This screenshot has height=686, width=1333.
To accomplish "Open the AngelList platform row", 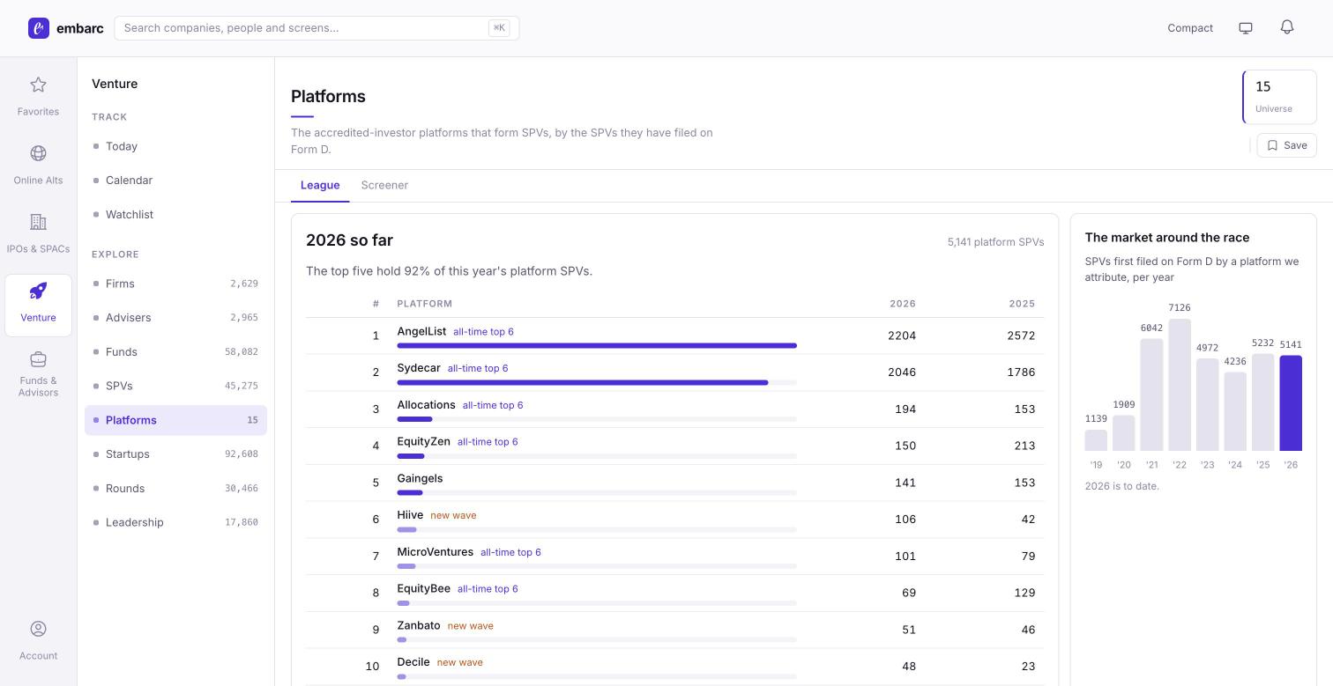I will [x=674, y=336].
